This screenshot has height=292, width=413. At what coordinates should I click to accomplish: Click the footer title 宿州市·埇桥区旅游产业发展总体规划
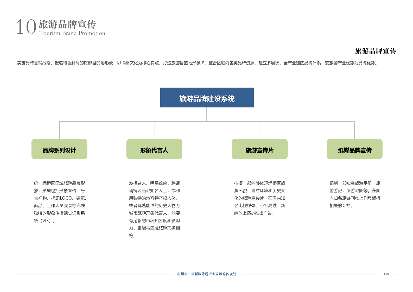(206, 274)
